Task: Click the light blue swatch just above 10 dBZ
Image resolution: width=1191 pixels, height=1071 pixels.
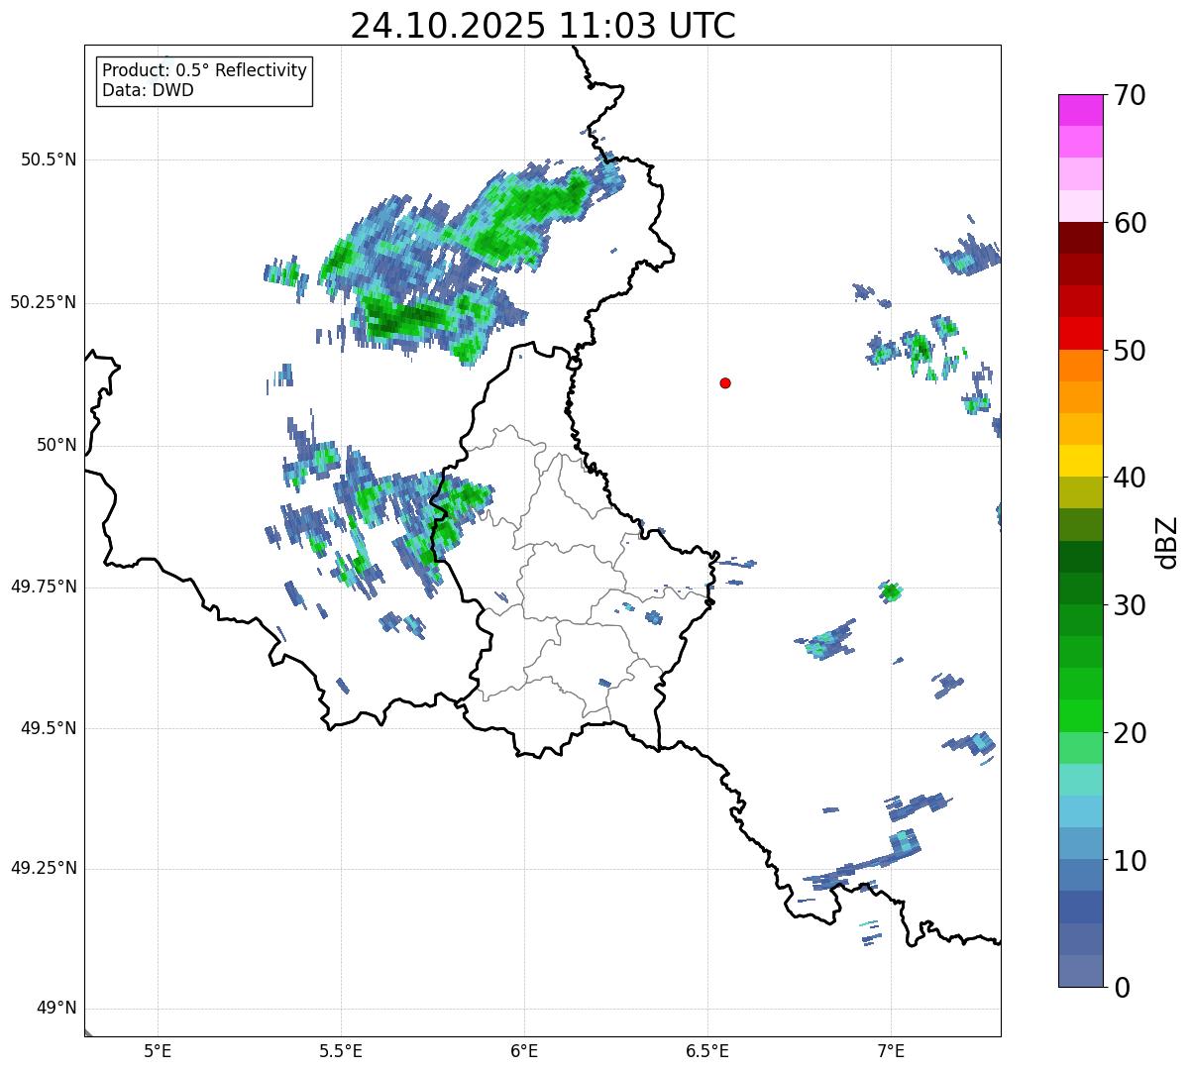Action: [x=1081, y=843]
